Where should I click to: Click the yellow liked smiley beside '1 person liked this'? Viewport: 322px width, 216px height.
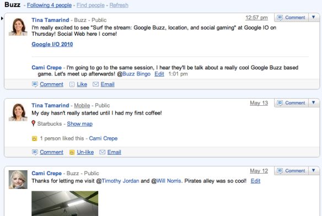(34, 139)
